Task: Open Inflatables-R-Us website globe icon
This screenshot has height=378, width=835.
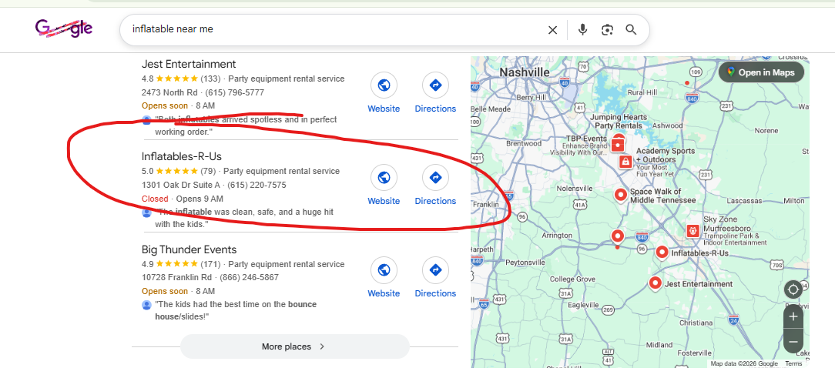Action: coord(384,178)
